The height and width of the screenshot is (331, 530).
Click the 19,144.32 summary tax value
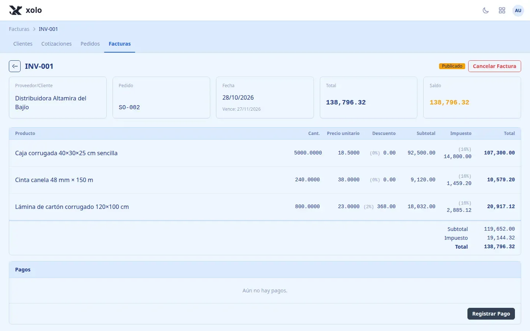(x=501, y=238)
